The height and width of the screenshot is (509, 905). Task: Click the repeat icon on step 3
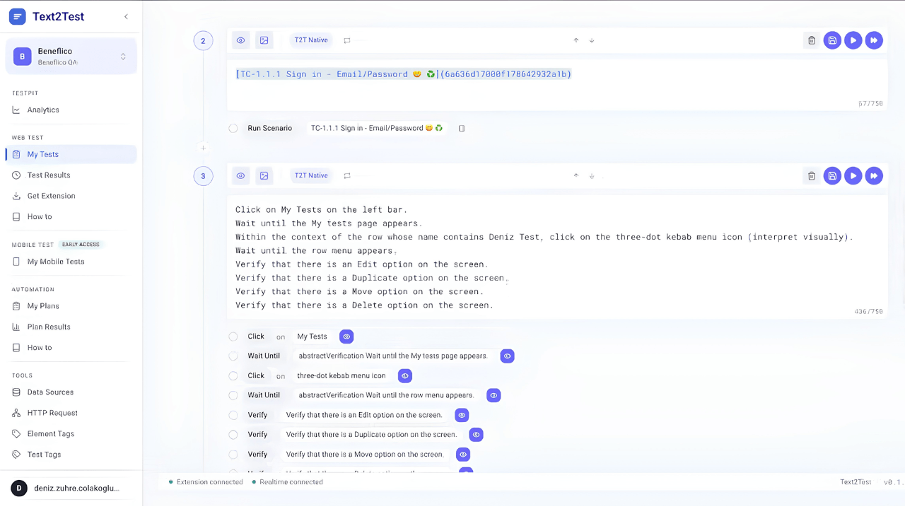pos(347,175)
